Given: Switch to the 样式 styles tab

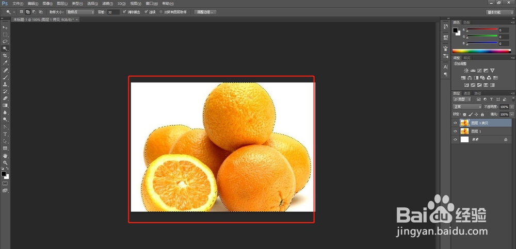Looking at the screenshot, I should pyautogui.click(x=467, y=58).
